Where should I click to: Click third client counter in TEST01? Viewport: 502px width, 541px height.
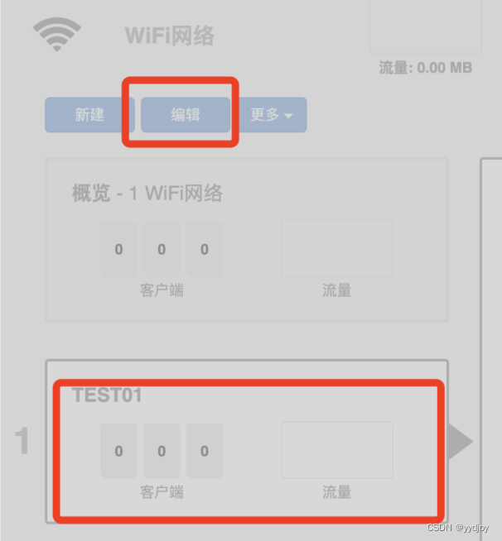point(205,451)
